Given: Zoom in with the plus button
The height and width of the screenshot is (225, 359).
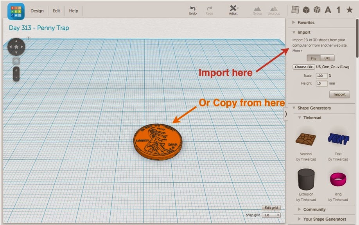Looking at the screenshot, I should tap(16, 70).
